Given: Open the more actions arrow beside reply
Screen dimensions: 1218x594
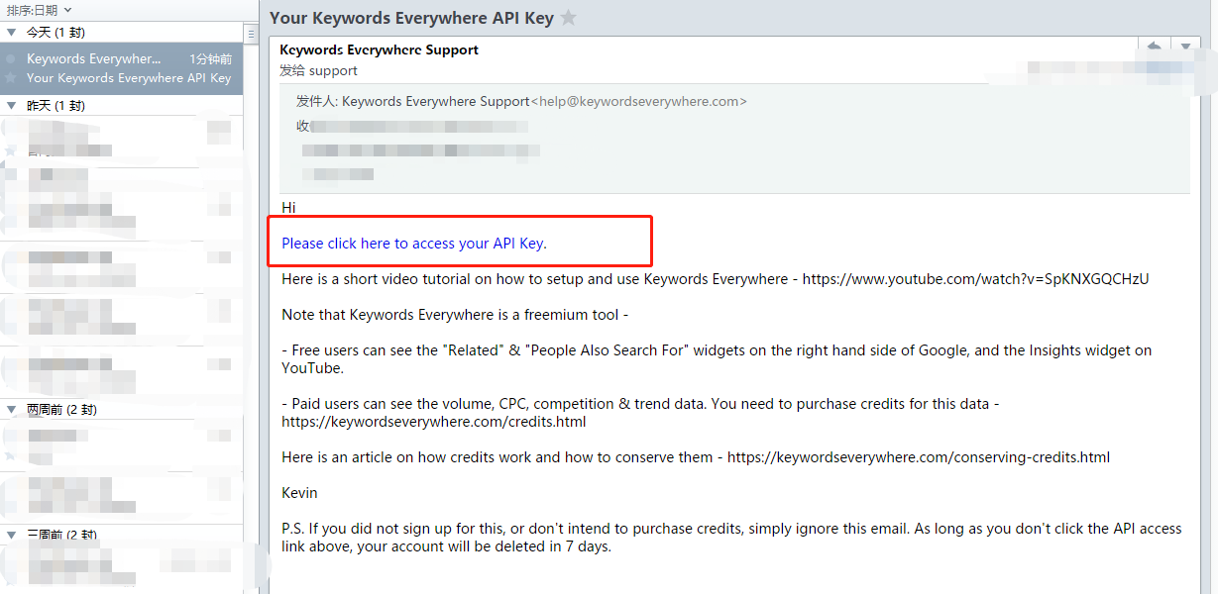Looking at the screenshot, I should [x=1185, y=47].
